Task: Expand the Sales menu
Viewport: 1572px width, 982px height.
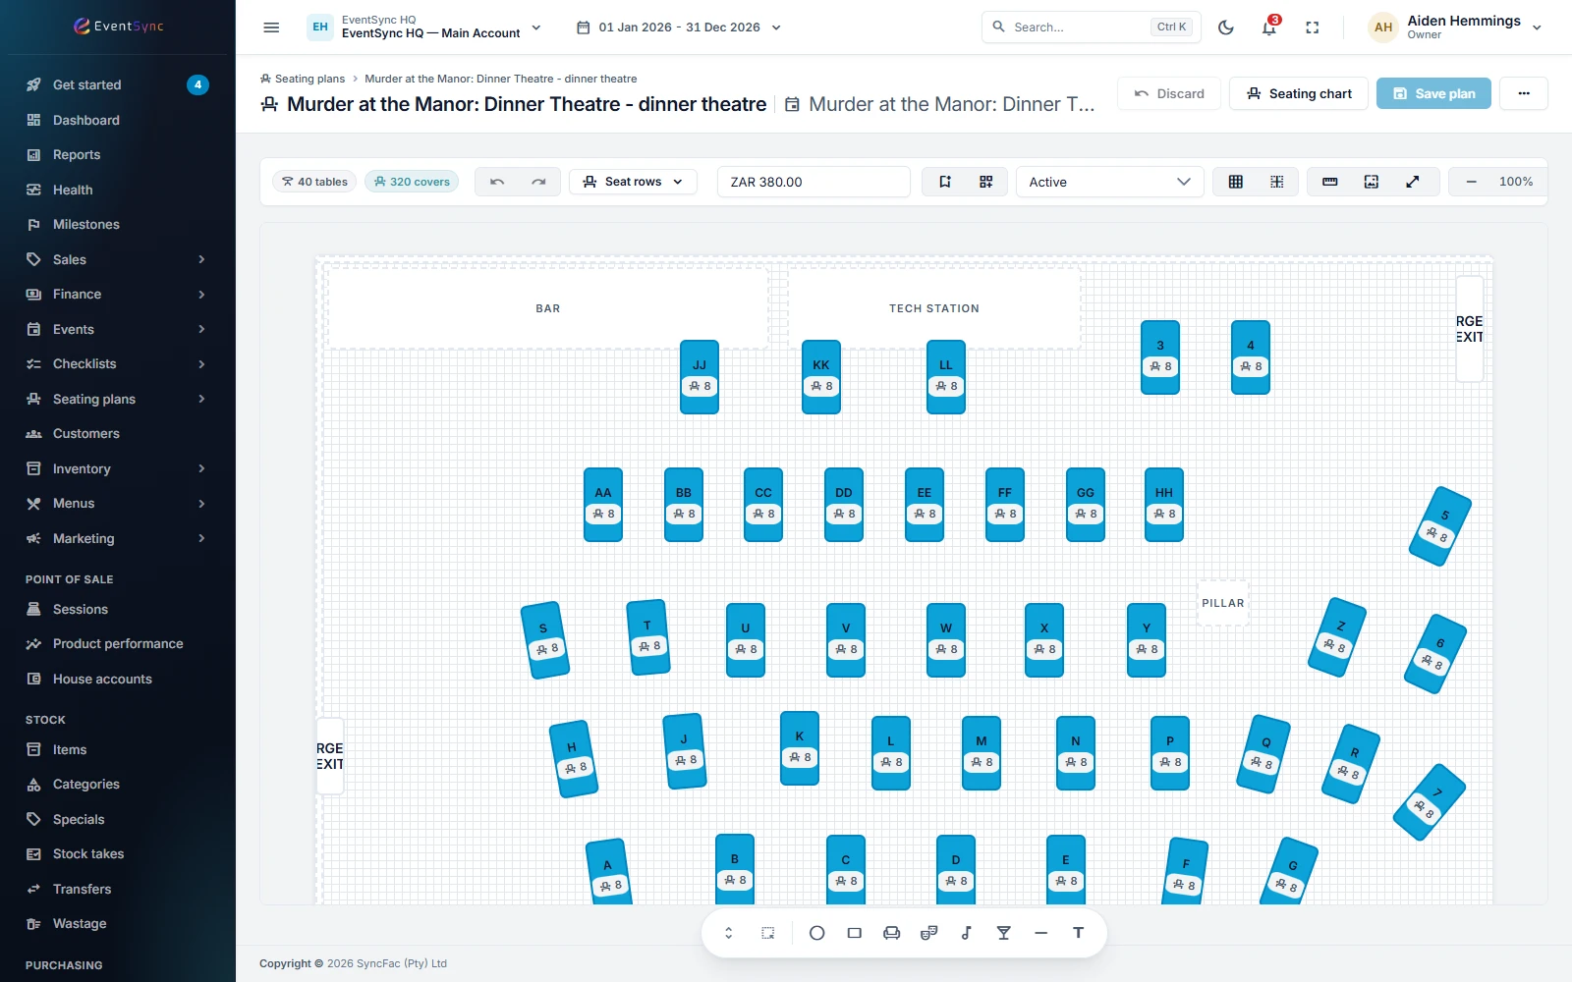Action: [x=118, y=259]
